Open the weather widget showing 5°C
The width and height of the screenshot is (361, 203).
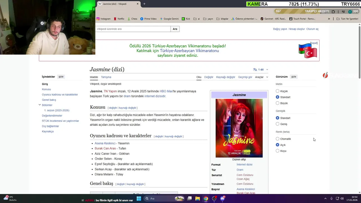click(10, 198)
